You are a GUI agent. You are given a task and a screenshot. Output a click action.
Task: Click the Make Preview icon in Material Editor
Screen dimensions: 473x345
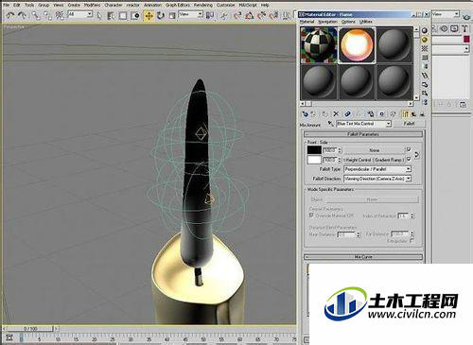pyautogui.click(x=425, y=76)
